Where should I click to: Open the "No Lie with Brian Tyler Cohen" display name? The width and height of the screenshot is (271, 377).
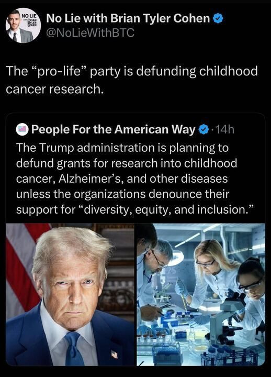128,18
